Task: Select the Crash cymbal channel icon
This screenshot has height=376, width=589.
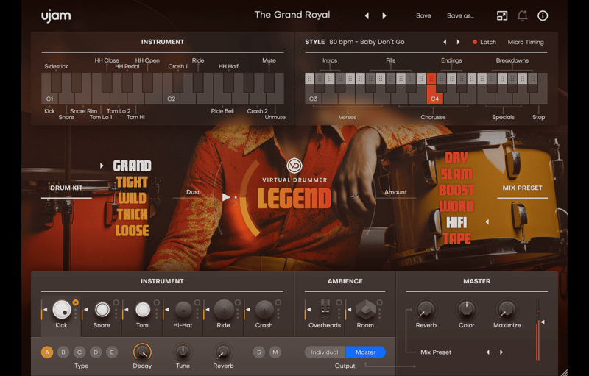Action: (x=264, y=310)
